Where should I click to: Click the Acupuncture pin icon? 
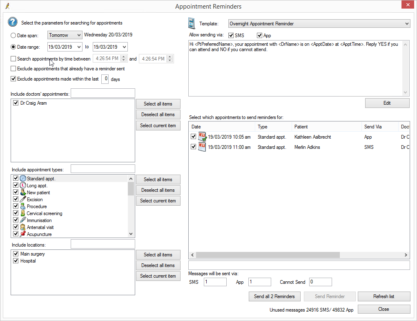23,234
